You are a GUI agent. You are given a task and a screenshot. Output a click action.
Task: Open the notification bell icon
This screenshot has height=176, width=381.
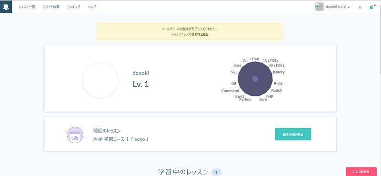pyautogui.click(x=371, y=7)
